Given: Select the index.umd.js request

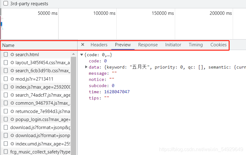Looking at the screenshot, I should click(43, 144).
